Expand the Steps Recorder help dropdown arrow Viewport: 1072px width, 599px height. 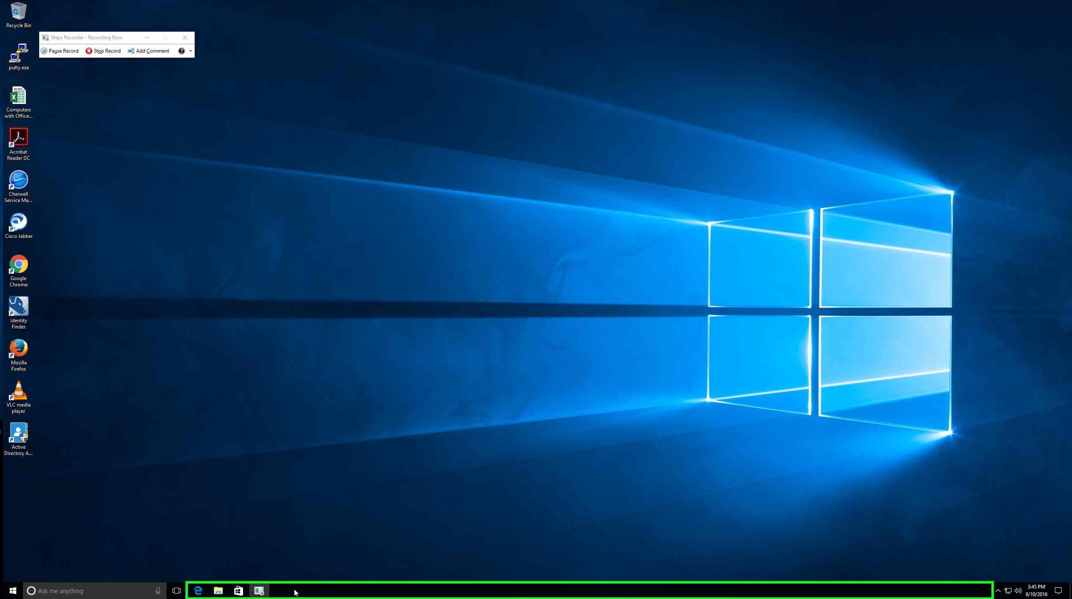[190, 51]
